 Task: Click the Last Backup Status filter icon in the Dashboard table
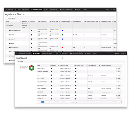87,65
